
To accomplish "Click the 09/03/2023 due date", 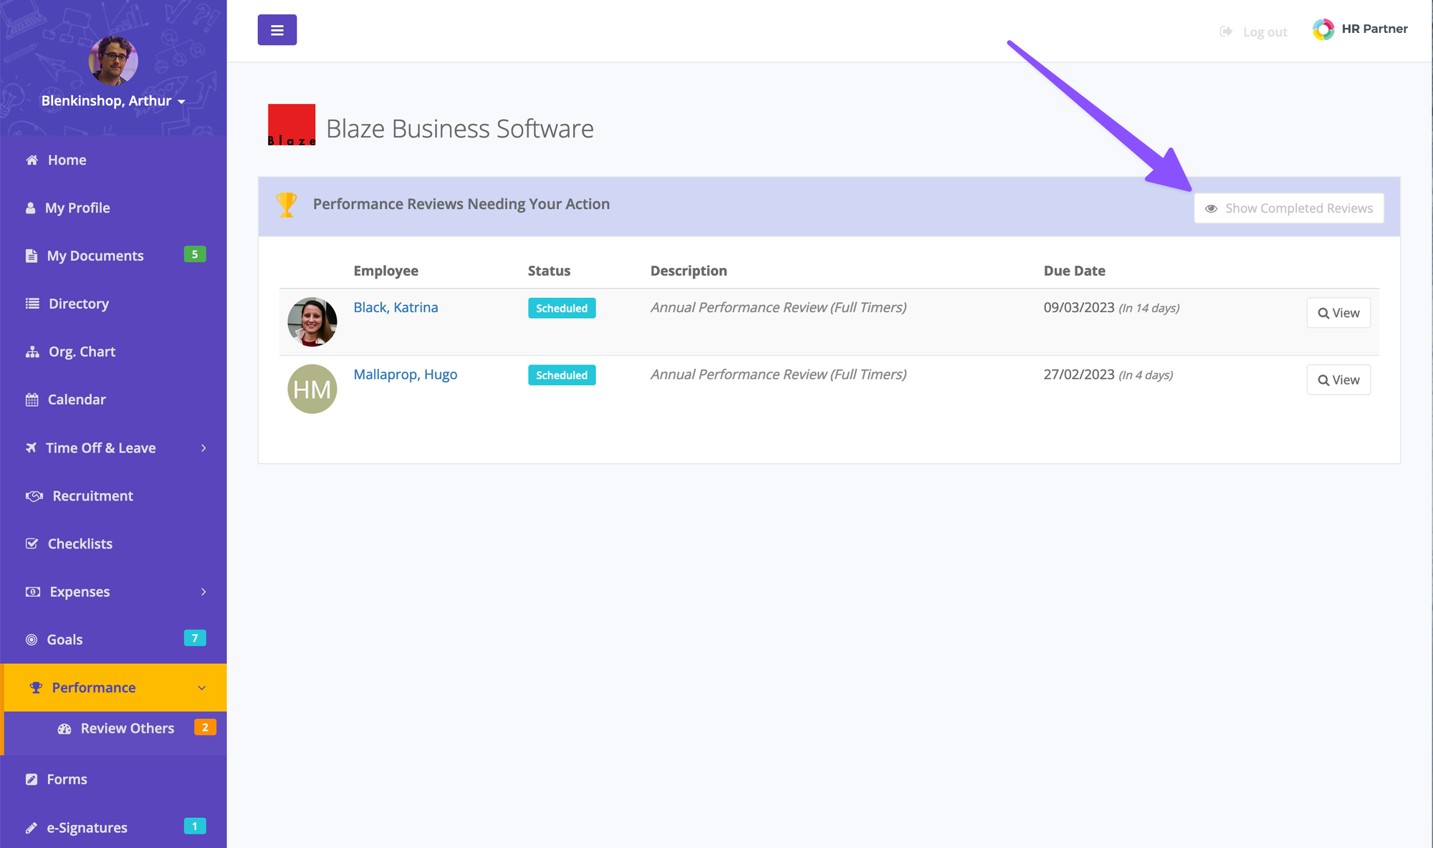I will [x=1079, y=308].
